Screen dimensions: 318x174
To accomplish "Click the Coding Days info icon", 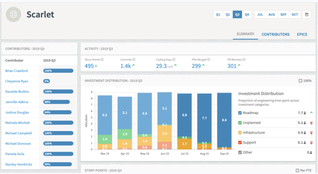I will (x=174, y=59).
